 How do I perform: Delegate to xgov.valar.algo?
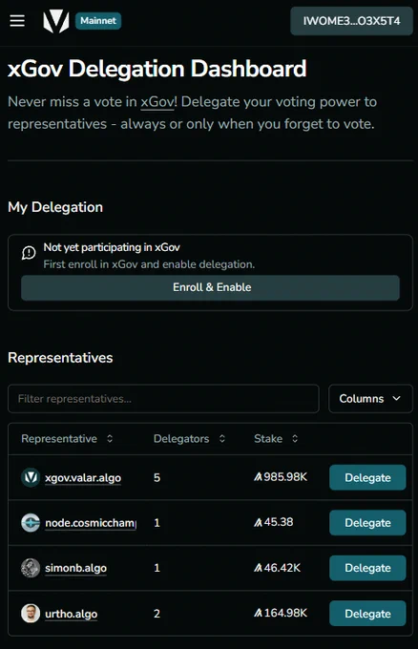[367, 477]
